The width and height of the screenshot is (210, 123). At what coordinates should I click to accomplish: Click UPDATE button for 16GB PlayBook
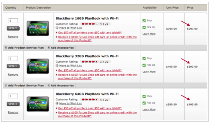[x=13, y=28]
